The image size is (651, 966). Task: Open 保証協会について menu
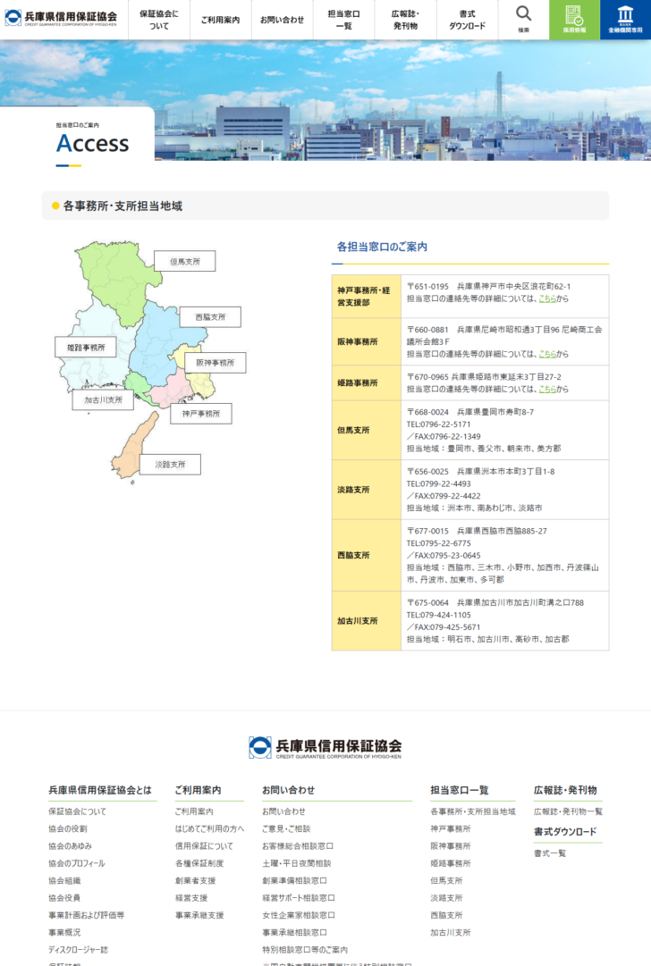tap(159, 20)
